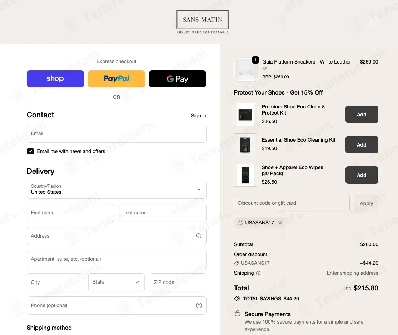Focus the Email input field
The image size is (398, 335).
[116, 133]
